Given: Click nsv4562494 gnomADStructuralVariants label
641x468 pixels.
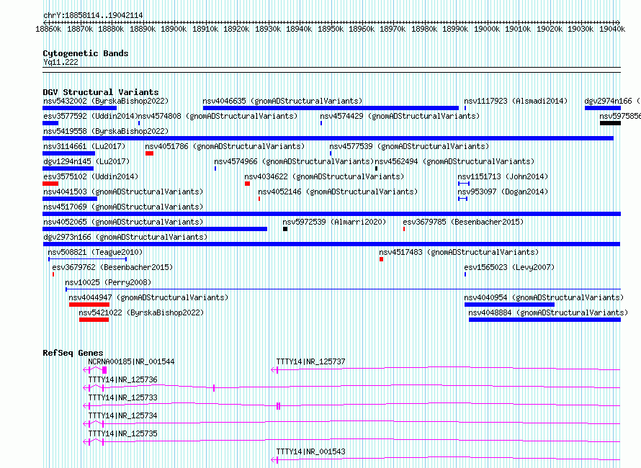Looking at the screenshot, I should tap(454, 161).
